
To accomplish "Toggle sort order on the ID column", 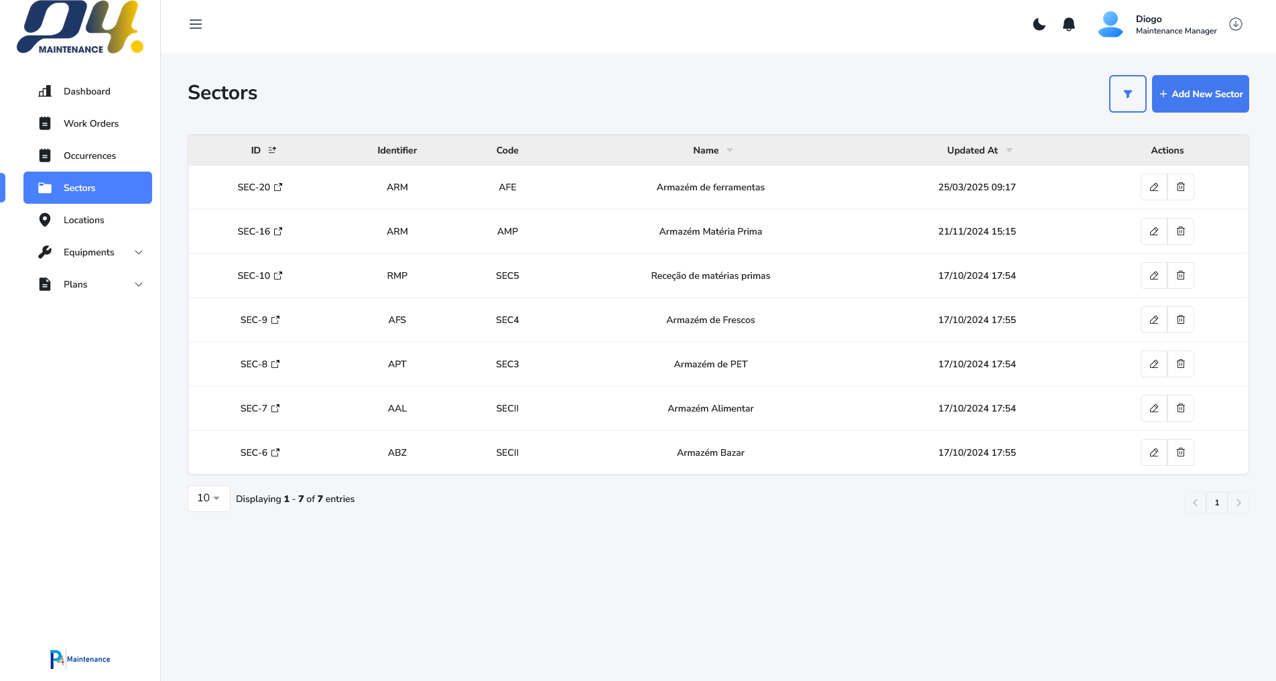I will click(x=272, y=151).
